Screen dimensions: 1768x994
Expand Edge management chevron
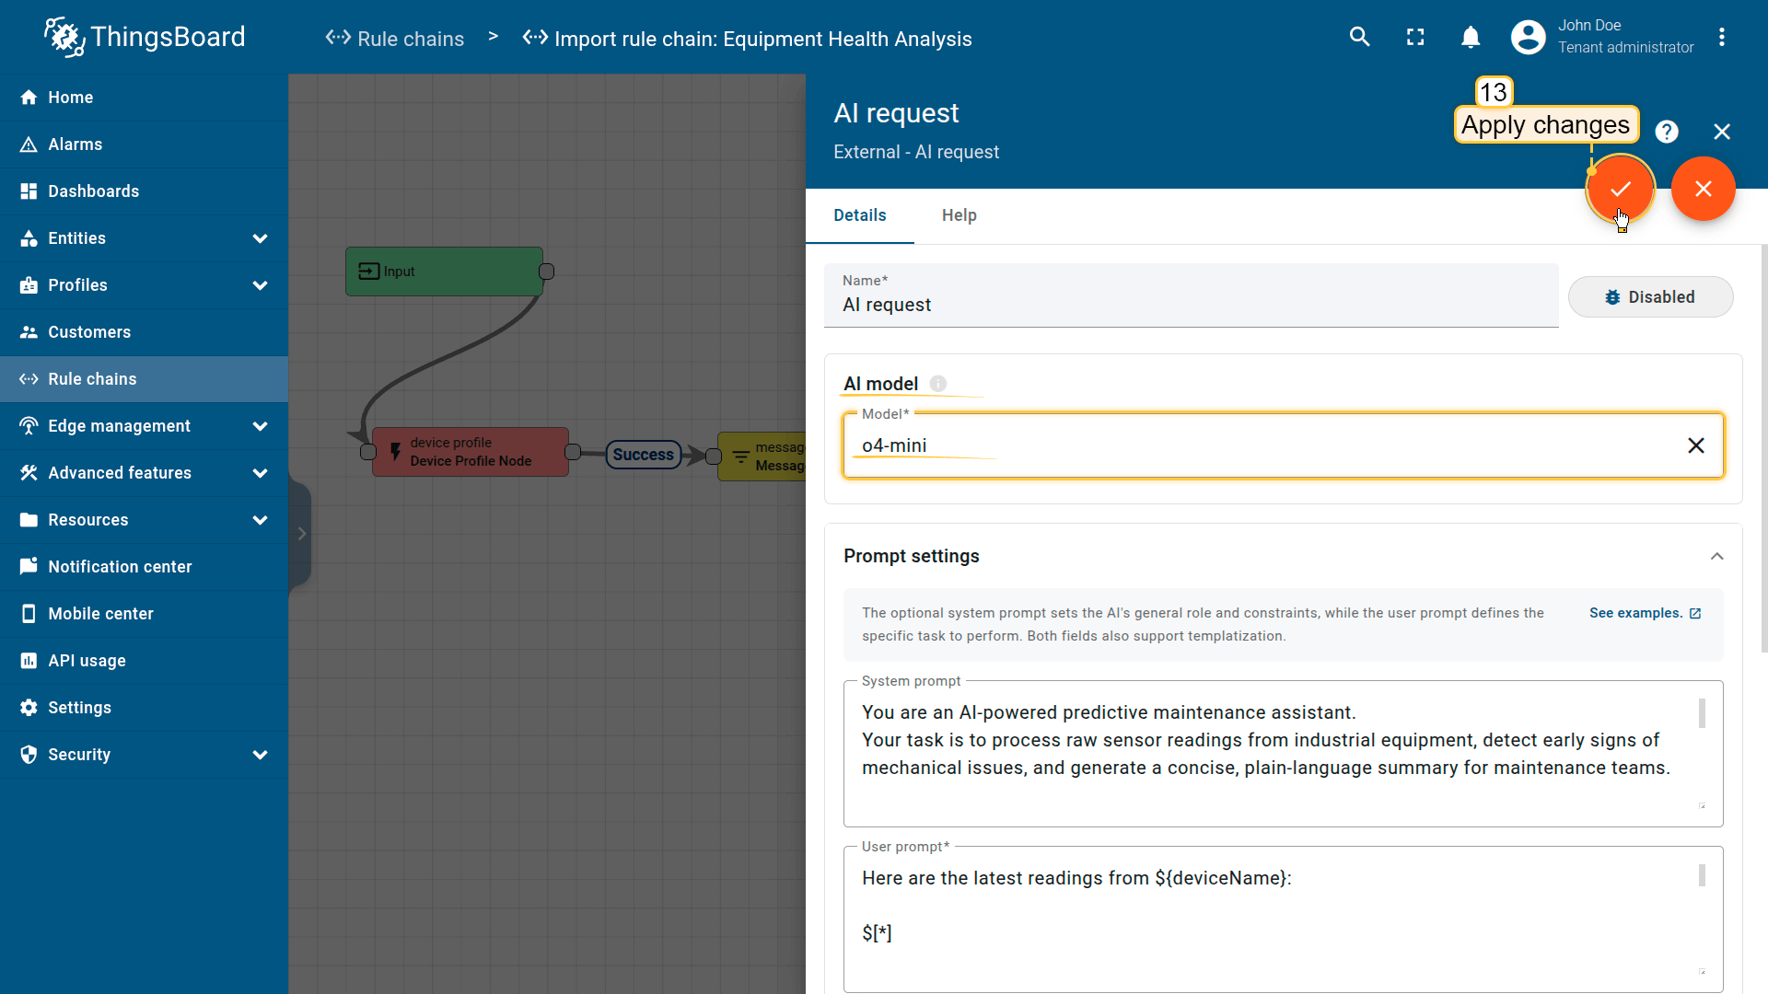click(x=260, y=426)
